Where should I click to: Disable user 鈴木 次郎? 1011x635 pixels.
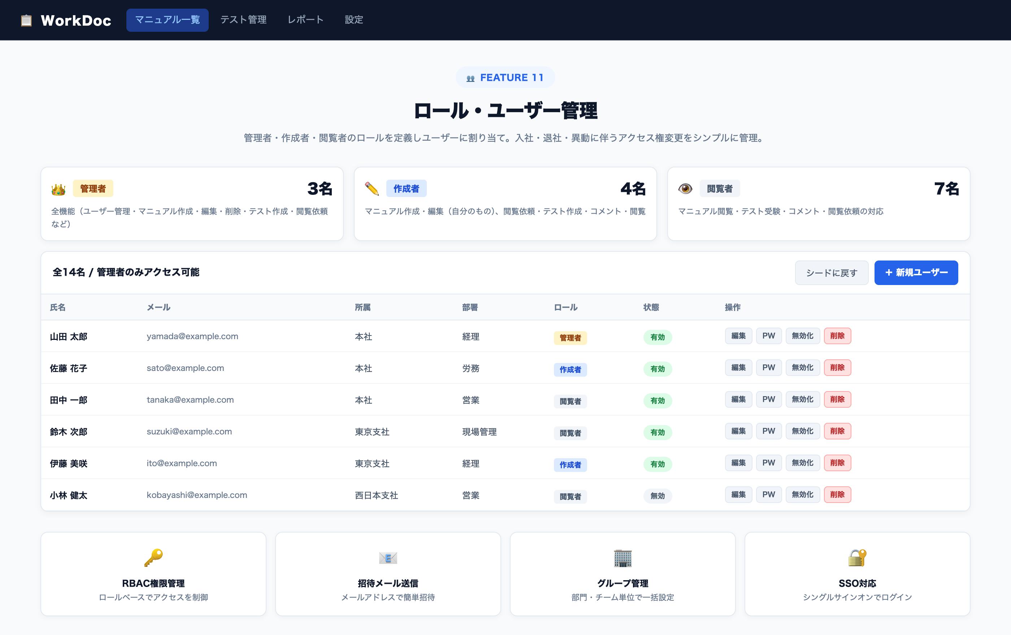point(802,431)
